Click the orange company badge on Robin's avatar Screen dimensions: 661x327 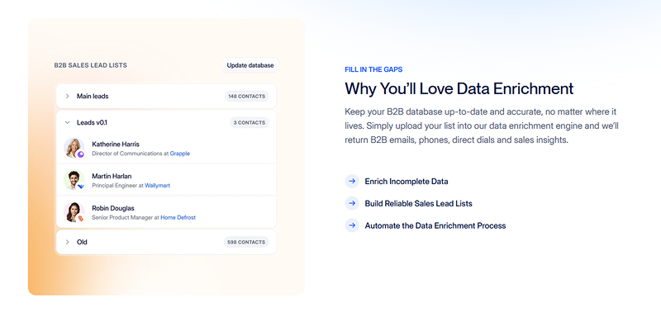pos(81,218)
